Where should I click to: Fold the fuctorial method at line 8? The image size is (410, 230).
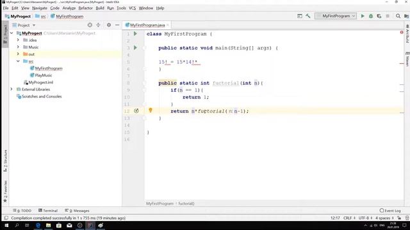click(x=144, y=83)
